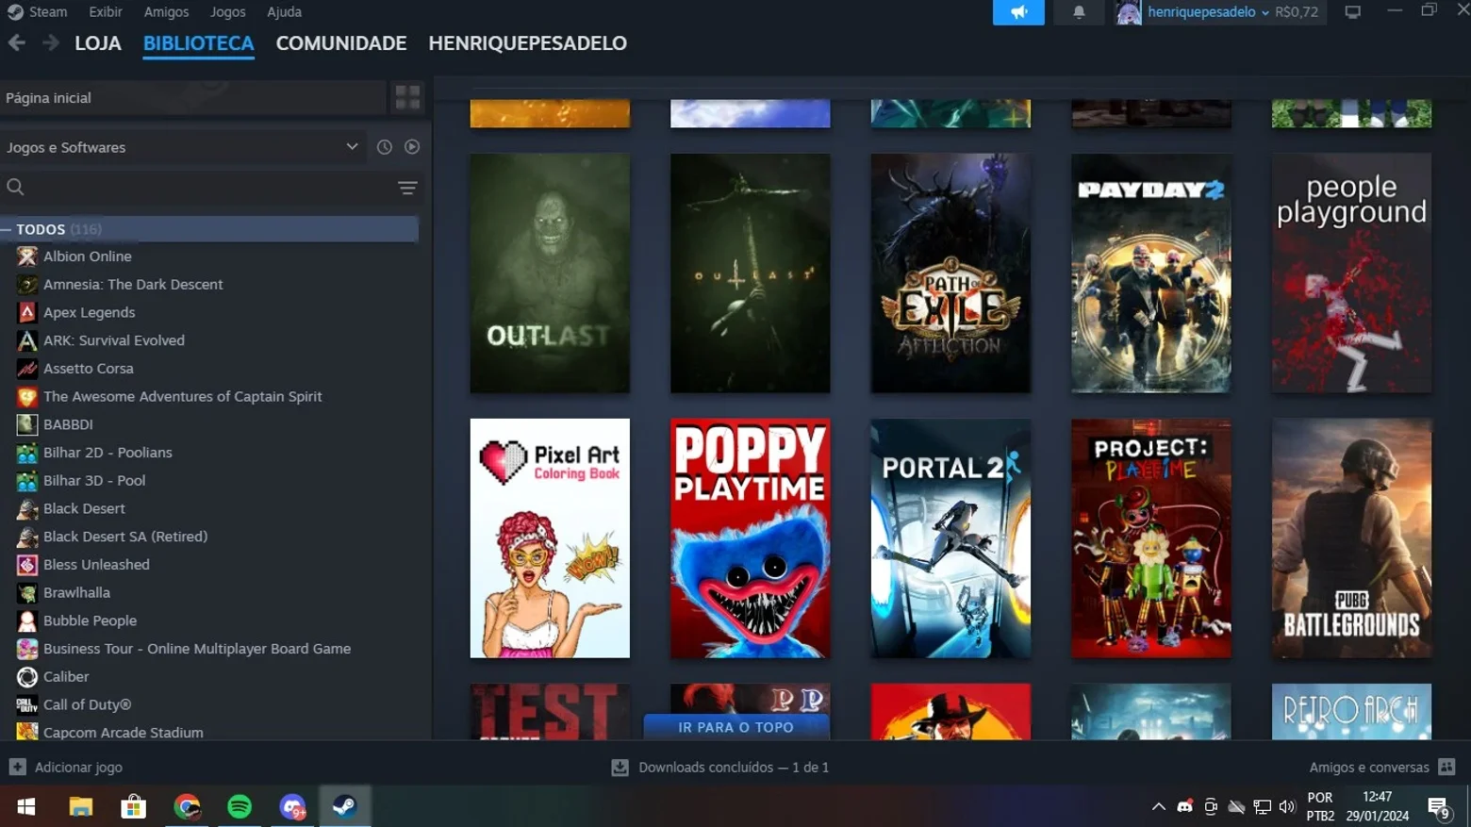This screenshot has height=827, width=1471.
Task: Open advanced filter options icon
Action: pos(407,188)
